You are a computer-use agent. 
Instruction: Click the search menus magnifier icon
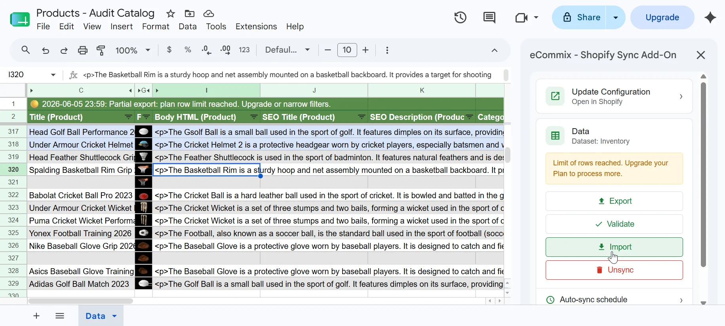click(x=26, y=50)
